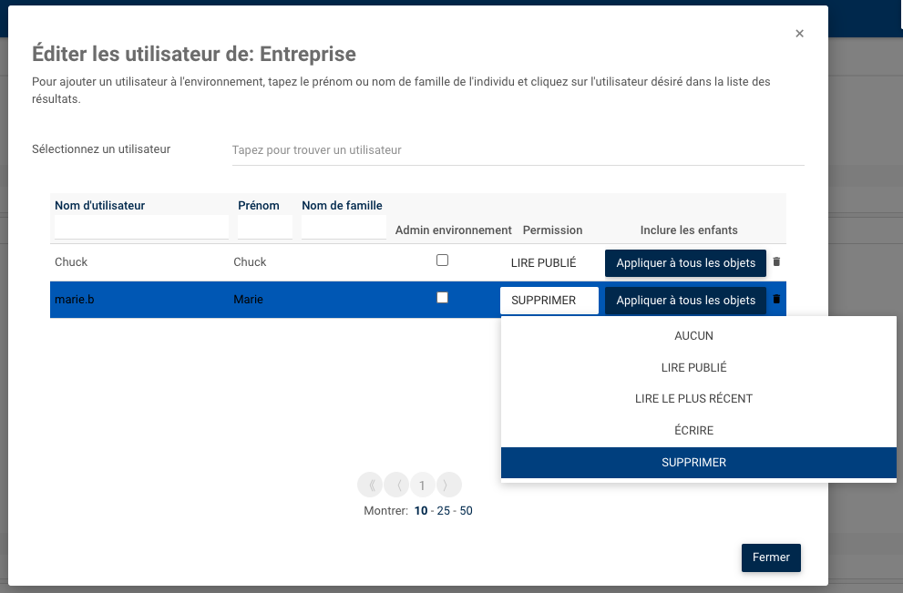Click trash icon for user marie.b

(x=776, y=300)
